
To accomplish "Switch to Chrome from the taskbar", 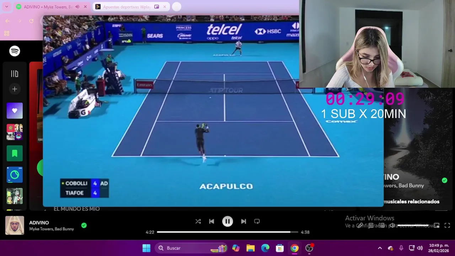I will click(294, 248).
